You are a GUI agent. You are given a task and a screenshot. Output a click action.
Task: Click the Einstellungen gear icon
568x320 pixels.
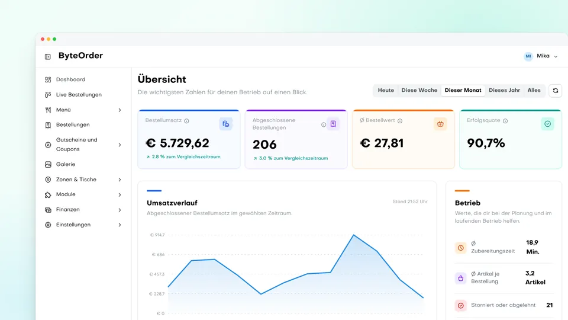pyautogui.click(x=48, y=225)
